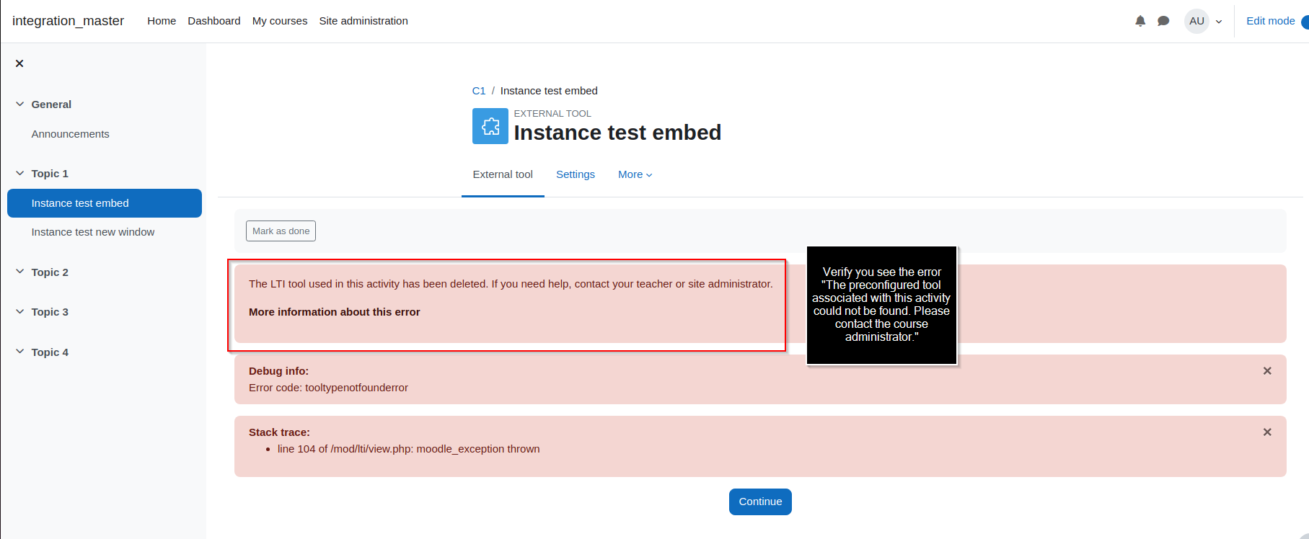Click the Continue button
Screen dimensions: 1309x539
tap(760, 502)
